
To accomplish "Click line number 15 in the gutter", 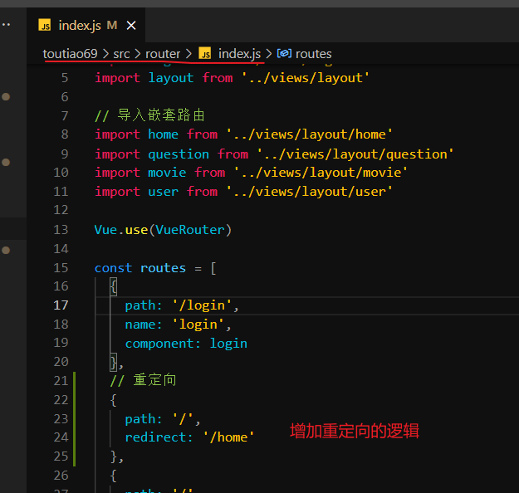I will coord(61,268).
